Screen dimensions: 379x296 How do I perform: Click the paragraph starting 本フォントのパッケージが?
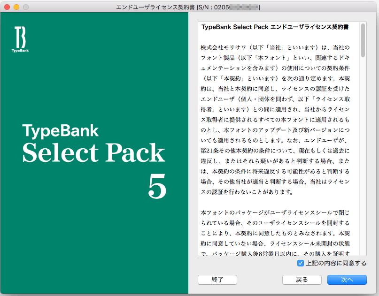275,233
